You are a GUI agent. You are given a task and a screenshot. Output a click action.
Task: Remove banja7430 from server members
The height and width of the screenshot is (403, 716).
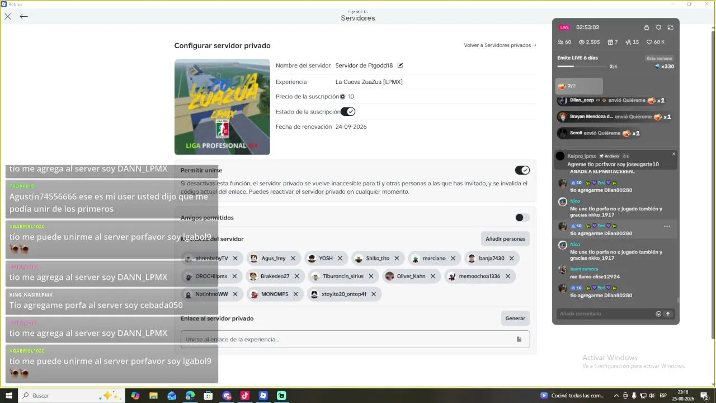511,258
